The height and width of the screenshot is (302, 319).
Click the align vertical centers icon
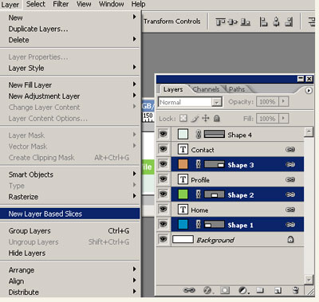pyautogui.click(x=233, y=22)
